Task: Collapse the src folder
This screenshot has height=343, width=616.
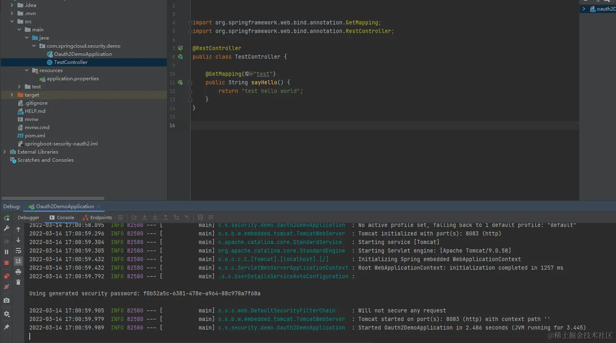Action: (x=12, y=22)
